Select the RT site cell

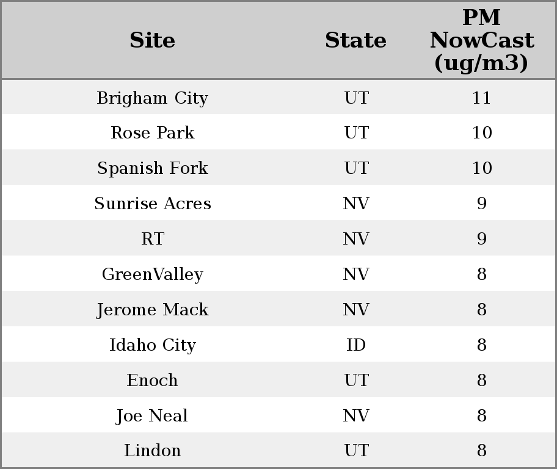tap(153, 239)
